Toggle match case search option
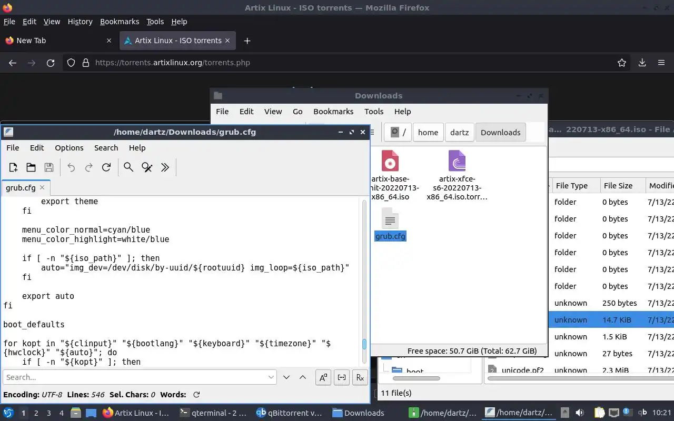The image size is (674, 421). pos(323,377)
